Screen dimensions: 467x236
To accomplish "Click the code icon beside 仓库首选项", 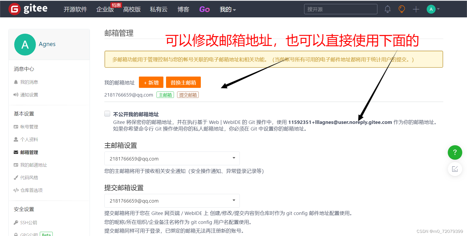I will click(16, 190).
